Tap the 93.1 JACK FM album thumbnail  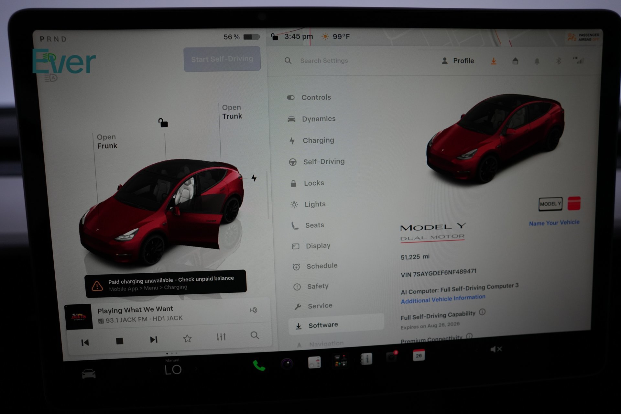pos(79,317)
